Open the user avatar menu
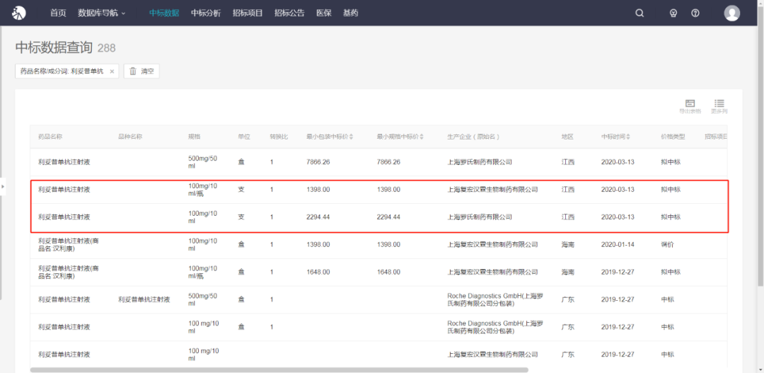This screenshot has width=764, height=373. [x=732, y=13]
